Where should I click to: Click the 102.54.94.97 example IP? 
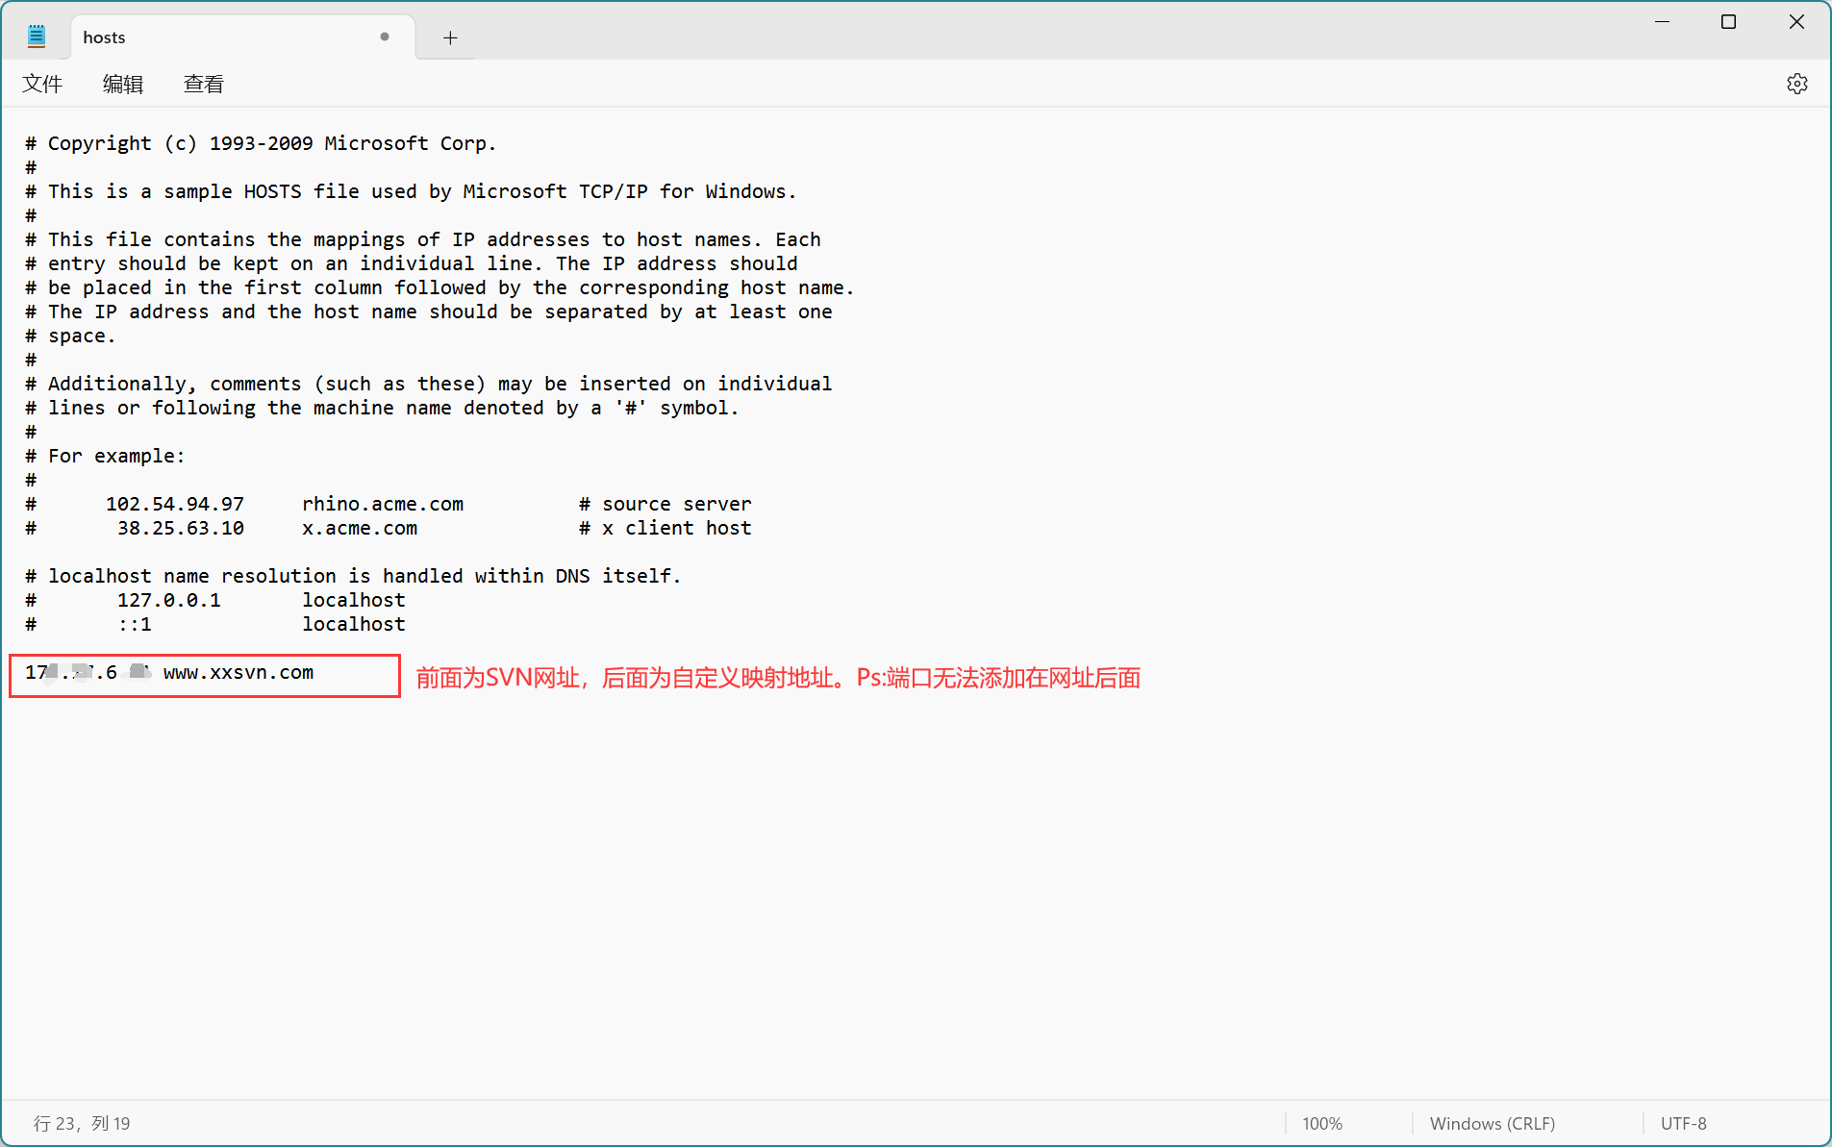(x=175, y=504)
